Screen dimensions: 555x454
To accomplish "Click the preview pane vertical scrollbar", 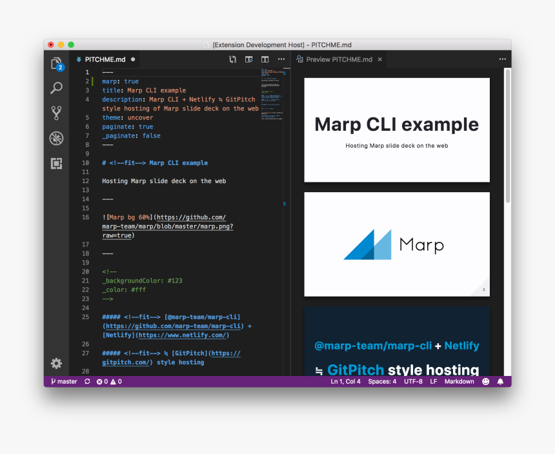I will [x=508, y=136].
